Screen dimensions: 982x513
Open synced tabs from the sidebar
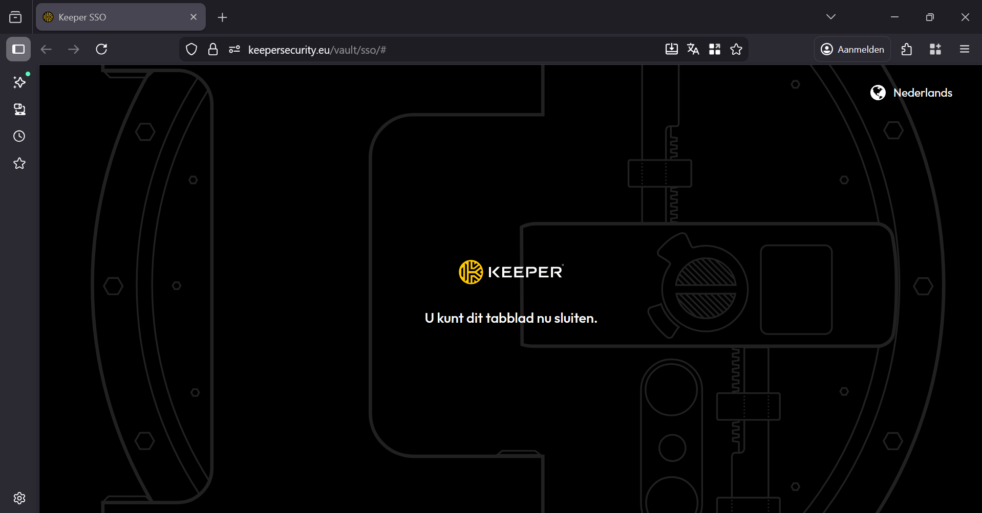[x=19, y=109]
